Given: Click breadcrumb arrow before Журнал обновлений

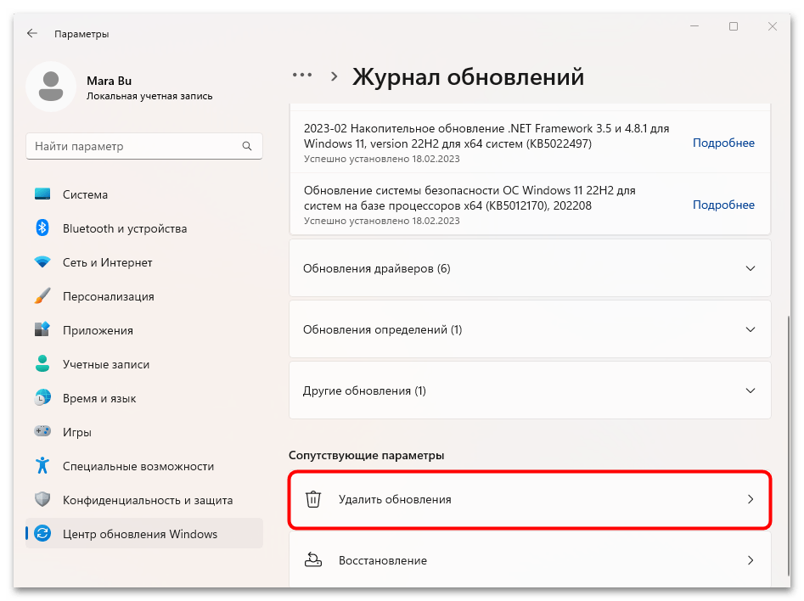Looking at the screenshot, I should 335,76.
